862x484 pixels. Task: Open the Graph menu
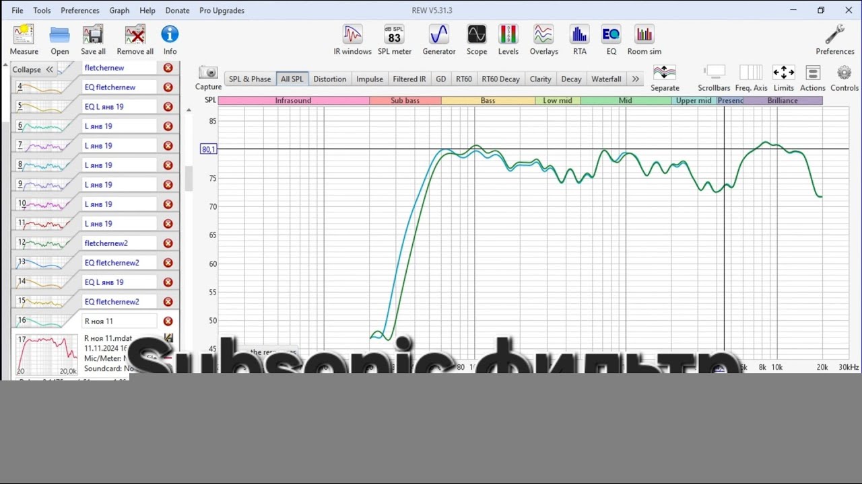(119, 10)
